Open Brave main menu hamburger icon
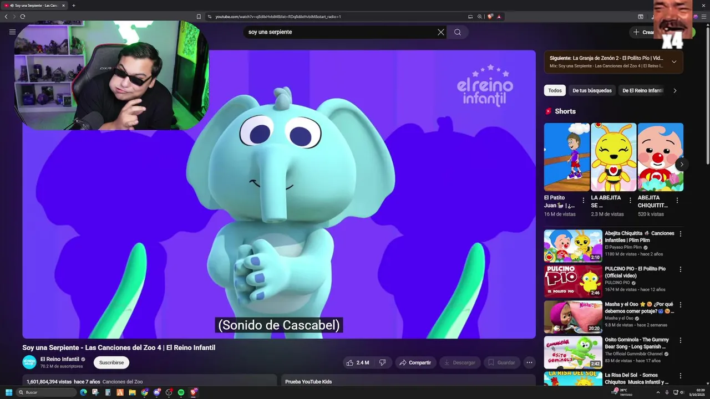The width and height of the screenshot is (710, 399). (x=705, y=17)
